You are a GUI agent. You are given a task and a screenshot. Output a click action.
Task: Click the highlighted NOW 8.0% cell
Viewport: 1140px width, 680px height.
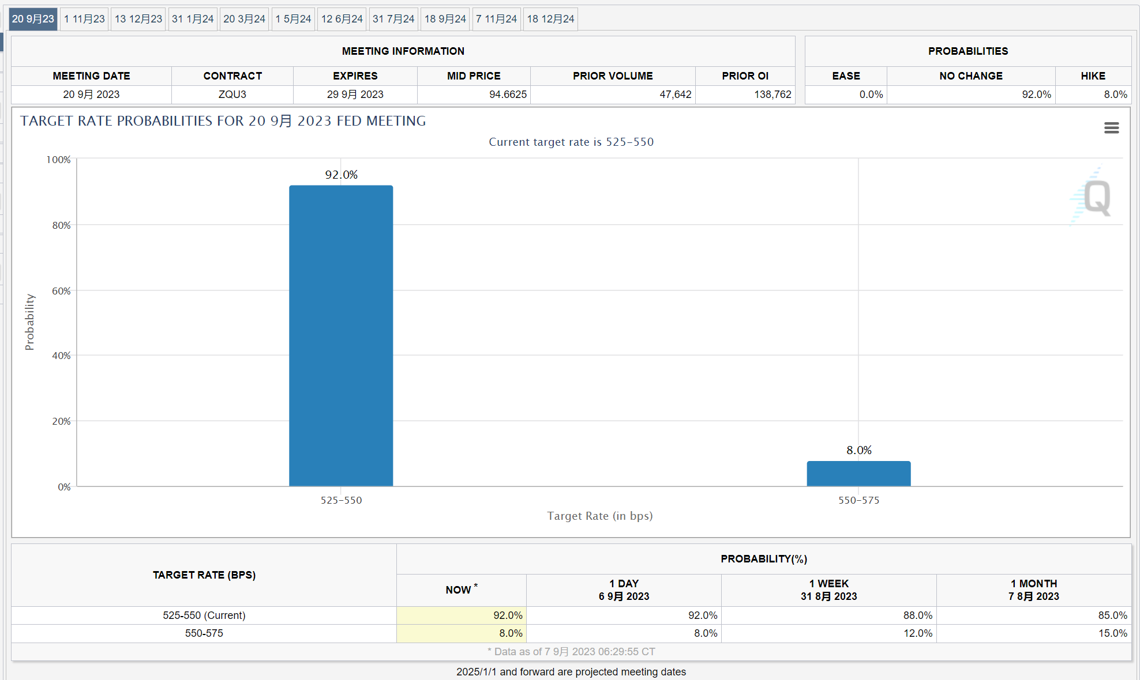(461, 633)
